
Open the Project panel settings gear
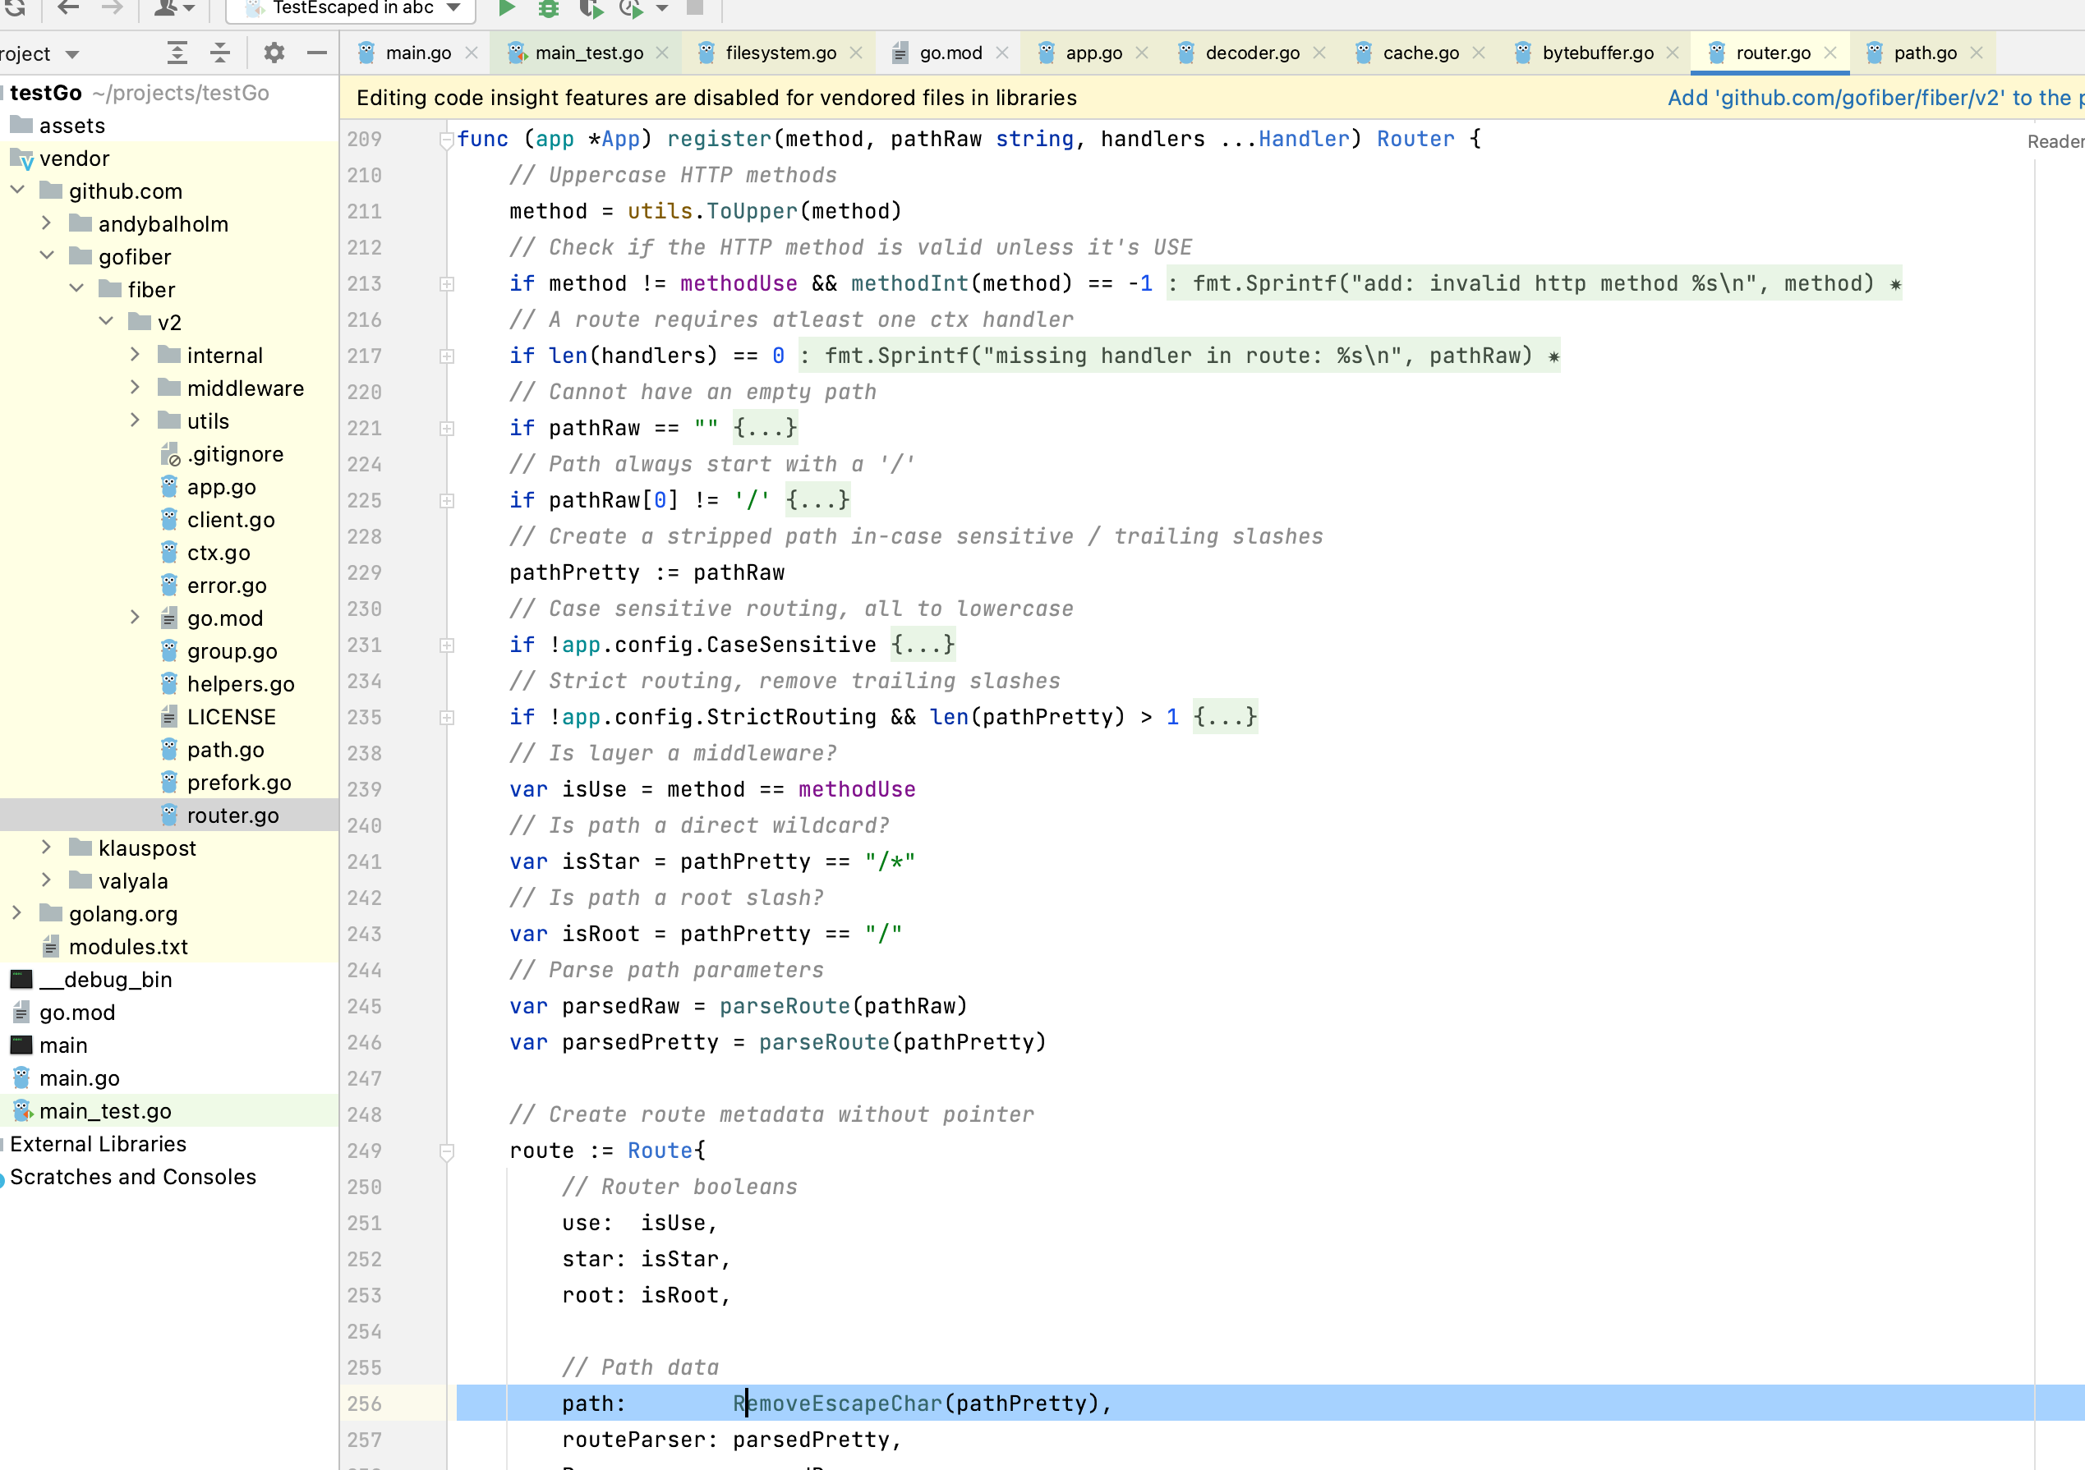click(273, 53)
